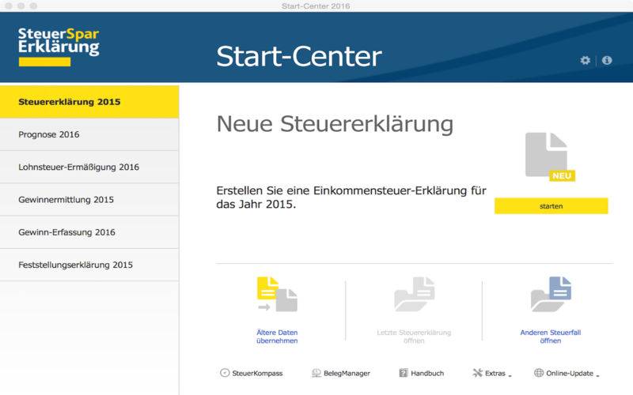The image size is (633, 395).
Task: Expand the Extras dropdown menu
Action: 491,373
